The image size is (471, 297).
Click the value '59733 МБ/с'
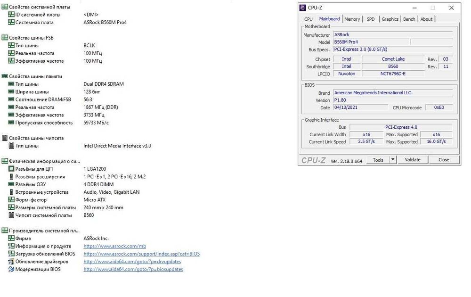pos(96,123)
